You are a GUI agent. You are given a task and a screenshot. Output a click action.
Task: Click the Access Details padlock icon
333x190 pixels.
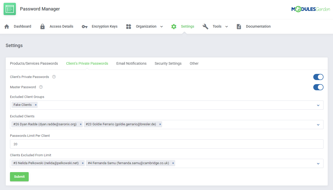(x=43, y=27)
